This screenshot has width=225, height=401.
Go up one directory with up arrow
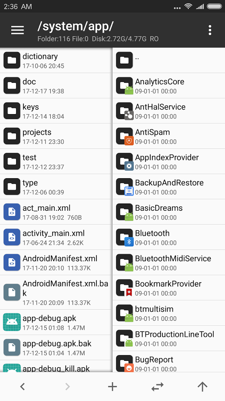click(x=202, y=387)
